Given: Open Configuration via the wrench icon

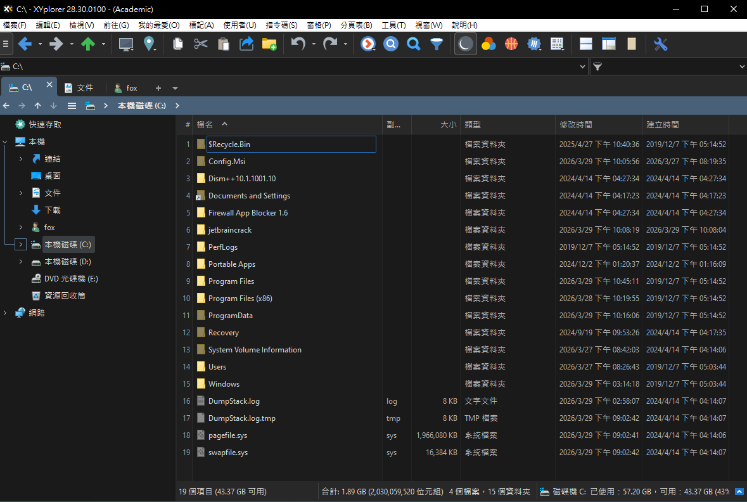Looking at the screenshot, I should coord(660,44).
